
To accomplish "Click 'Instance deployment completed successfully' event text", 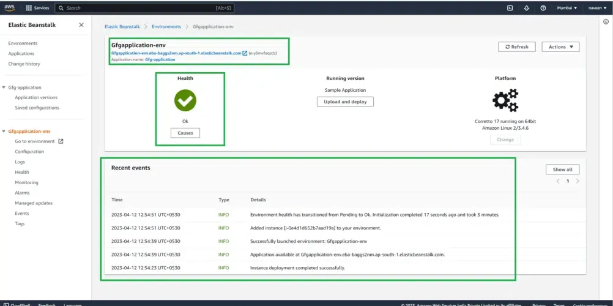I will click(x=297, y=268).
